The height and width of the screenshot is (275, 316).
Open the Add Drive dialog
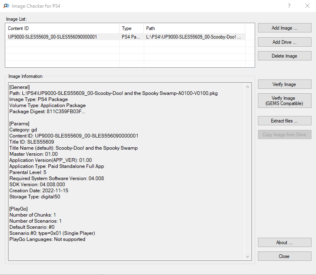tap(285, 42)
